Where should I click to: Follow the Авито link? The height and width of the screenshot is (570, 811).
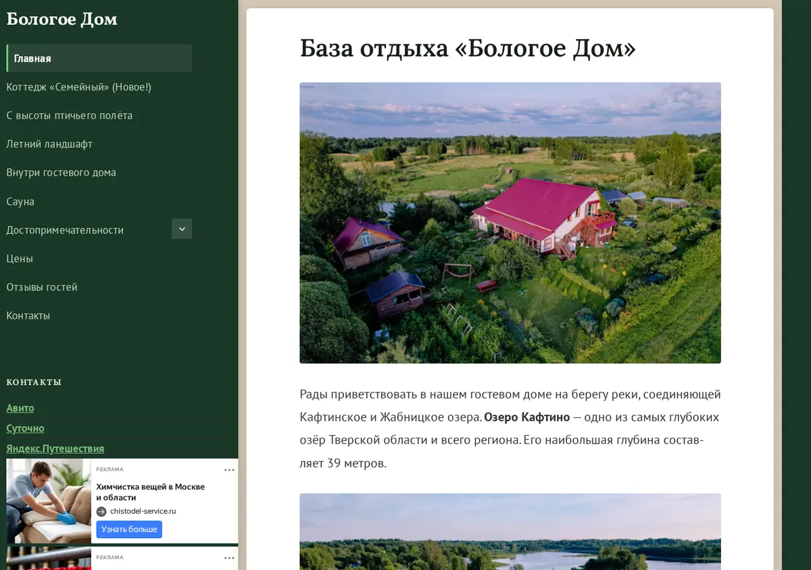(20, 408)
